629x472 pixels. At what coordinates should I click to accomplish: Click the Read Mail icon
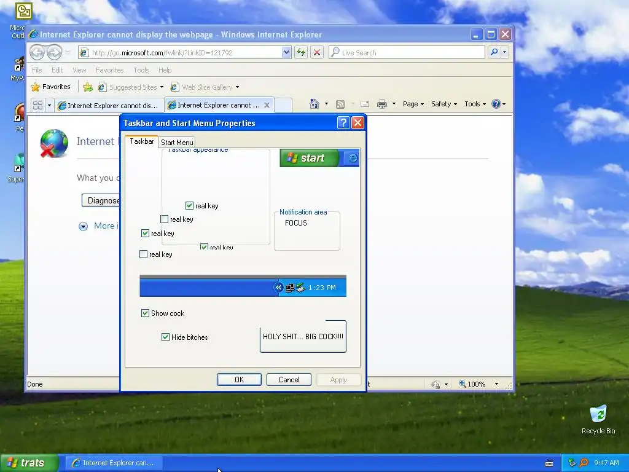(x=365, y=104)
